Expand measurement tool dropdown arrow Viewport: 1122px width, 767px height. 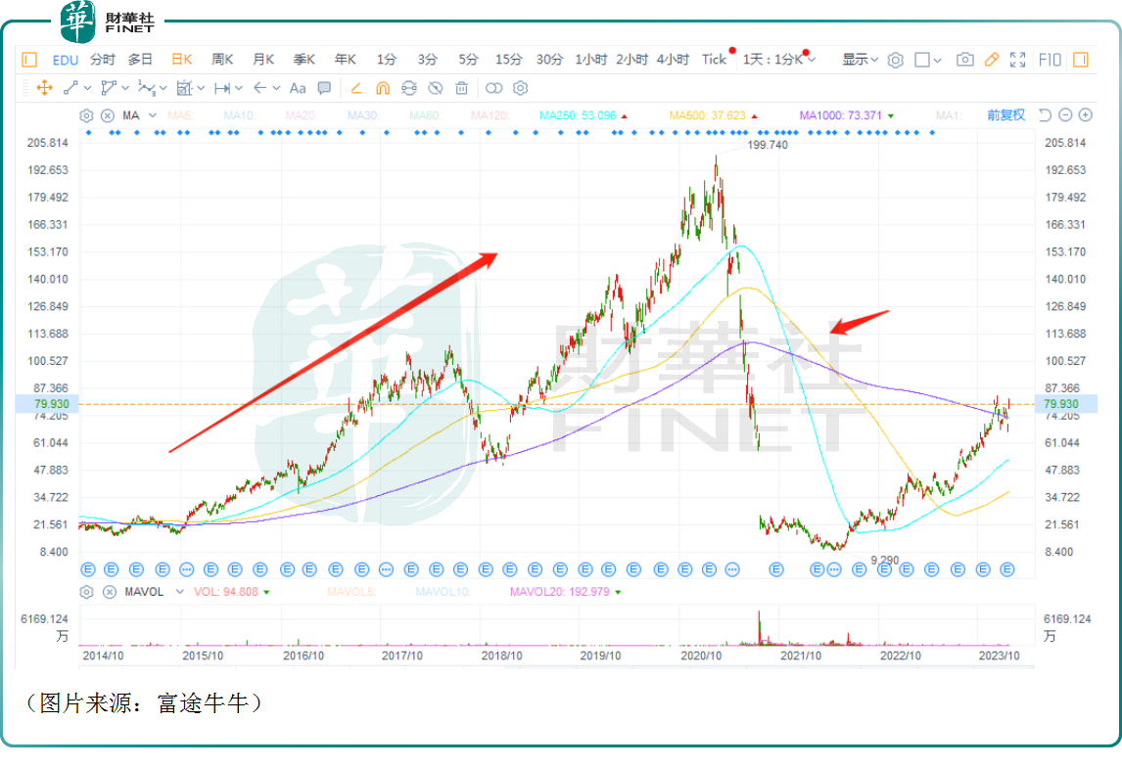201,88
